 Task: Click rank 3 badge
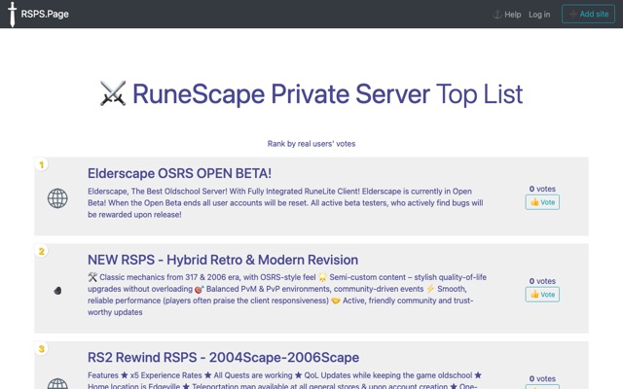pyautogui.click(x=41, y=349)
